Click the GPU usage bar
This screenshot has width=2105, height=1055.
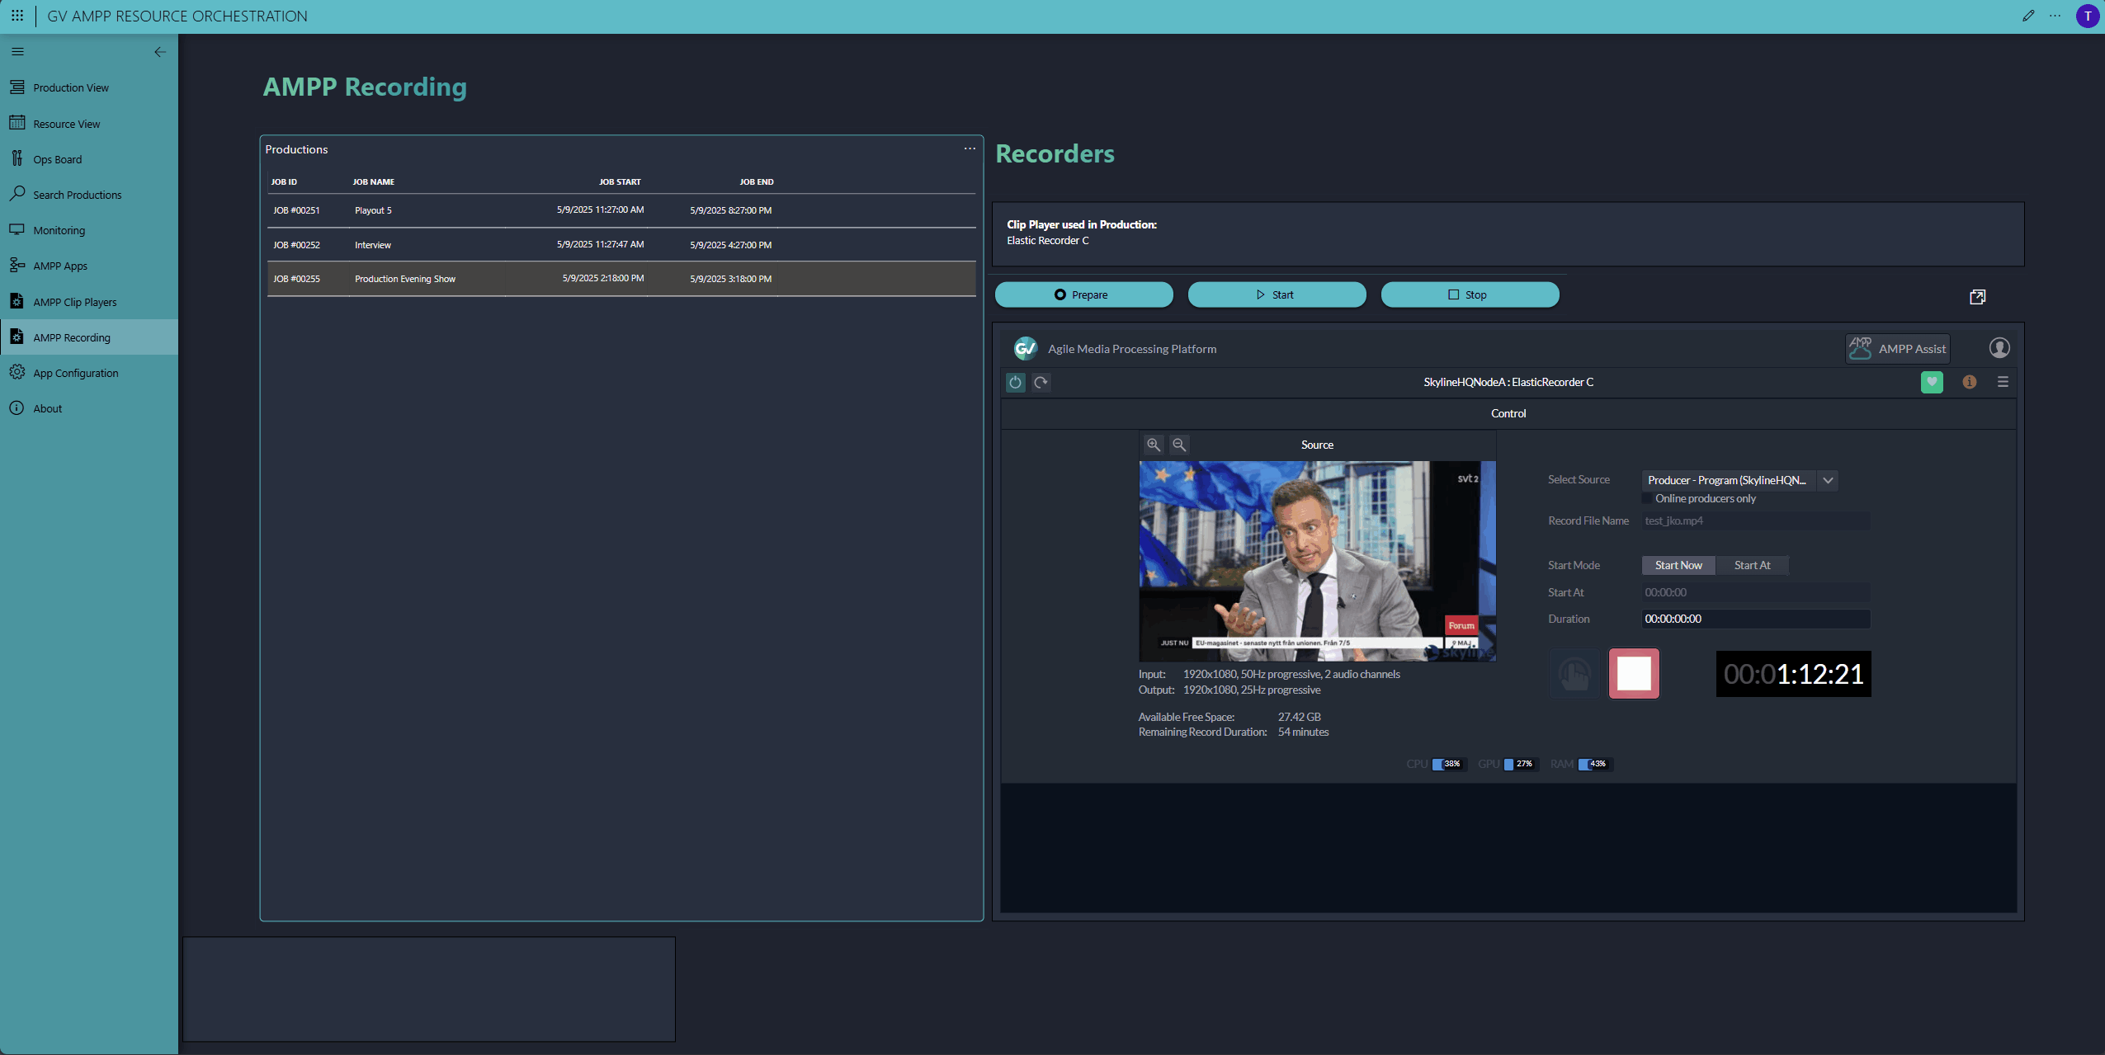(x=1521, y=764)
